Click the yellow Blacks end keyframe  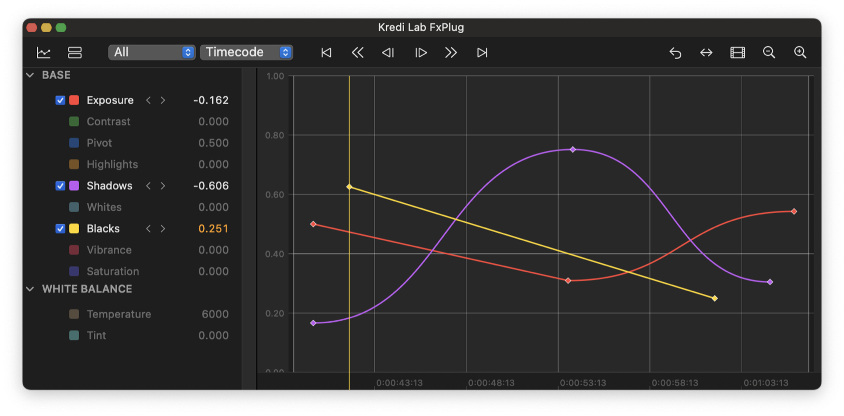tap(715, 299)
